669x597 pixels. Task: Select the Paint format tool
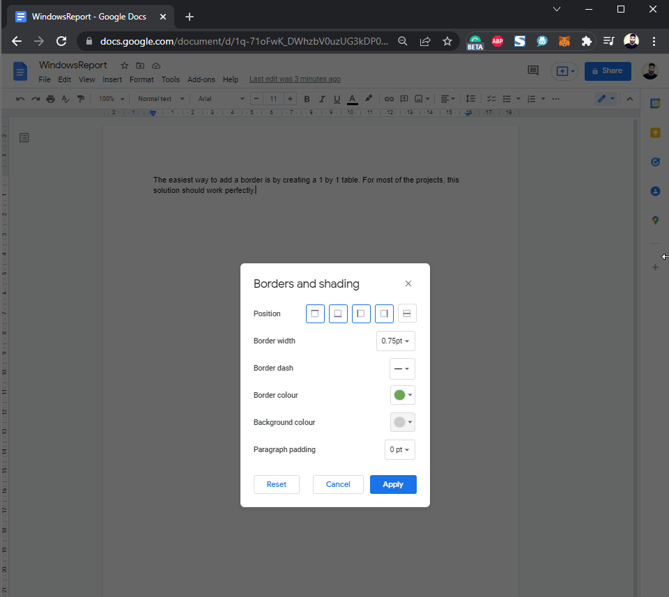[x=81, y=99]
